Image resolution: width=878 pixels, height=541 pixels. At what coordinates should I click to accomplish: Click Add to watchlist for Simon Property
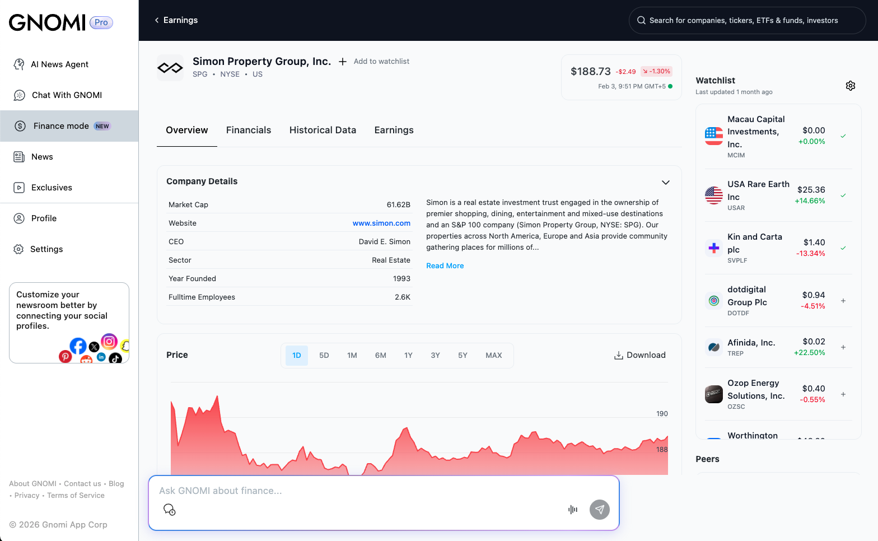tap(374, 62)
